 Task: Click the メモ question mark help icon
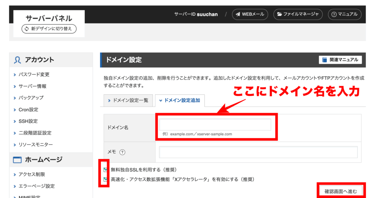coord(122,153)
